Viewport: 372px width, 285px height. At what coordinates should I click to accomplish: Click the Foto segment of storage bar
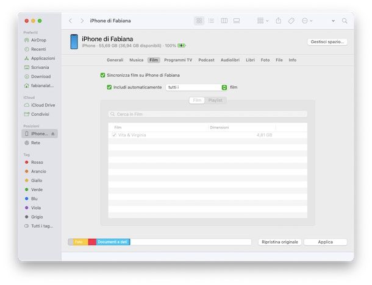coord(80,242)
